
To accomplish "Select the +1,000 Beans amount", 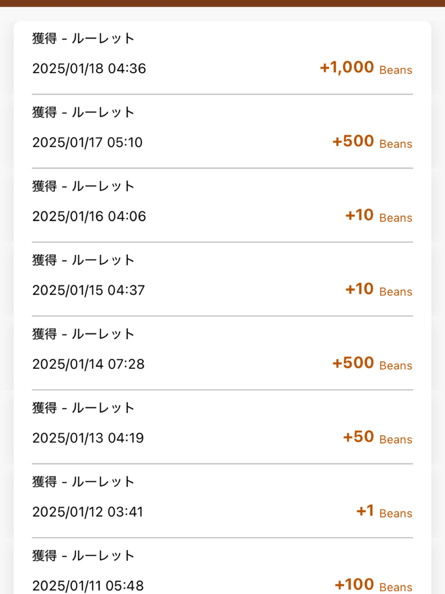I will (x=366, y=68).
